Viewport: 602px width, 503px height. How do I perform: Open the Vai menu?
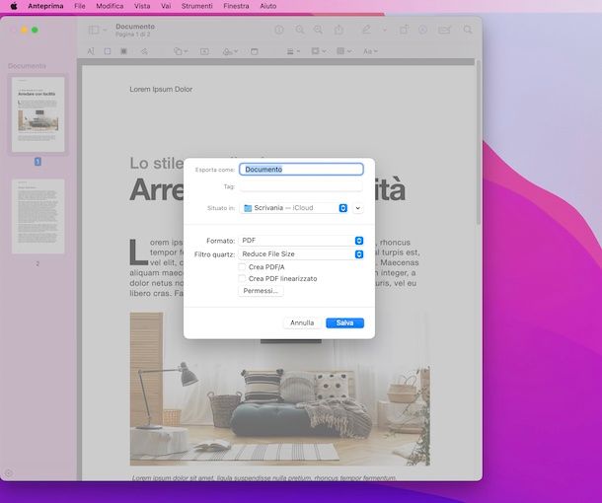[166, 6]
